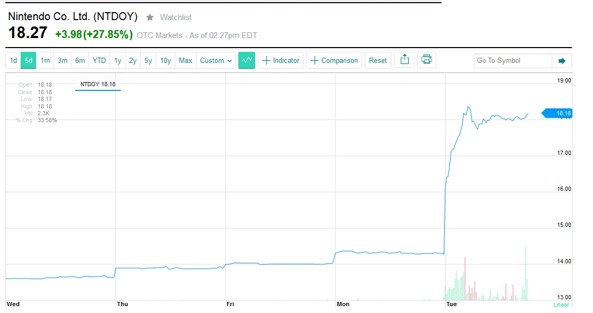The width and height of the screenshot is (593, 313).
Task: Add NTDOY to Watchlist with star icon
Action: [150, 17]
